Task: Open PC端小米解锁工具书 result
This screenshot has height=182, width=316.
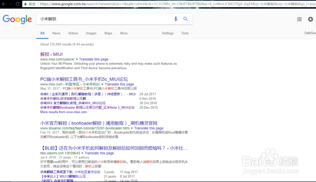Action: click(x=84, y=79)
